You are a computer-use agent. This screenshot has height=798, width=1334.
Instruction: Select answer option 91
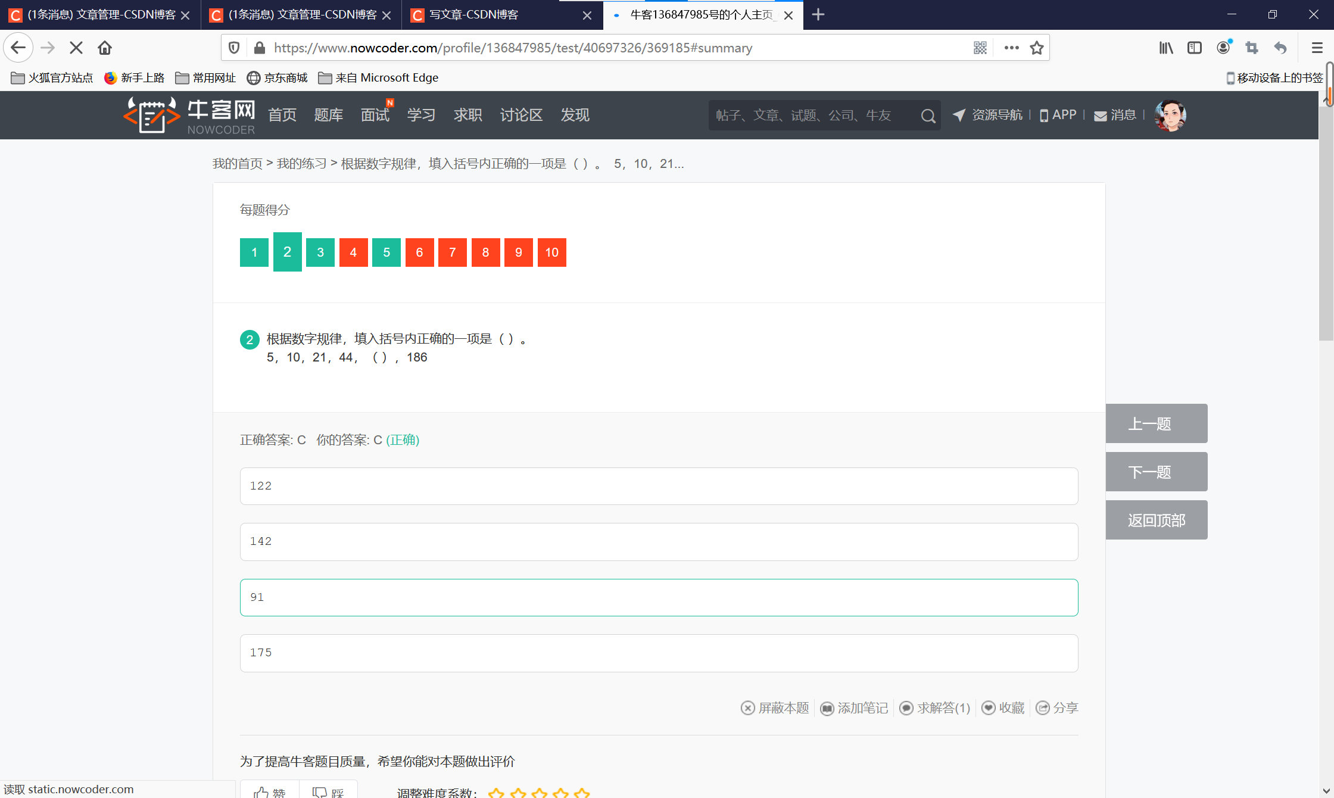(x=659, y=597)
